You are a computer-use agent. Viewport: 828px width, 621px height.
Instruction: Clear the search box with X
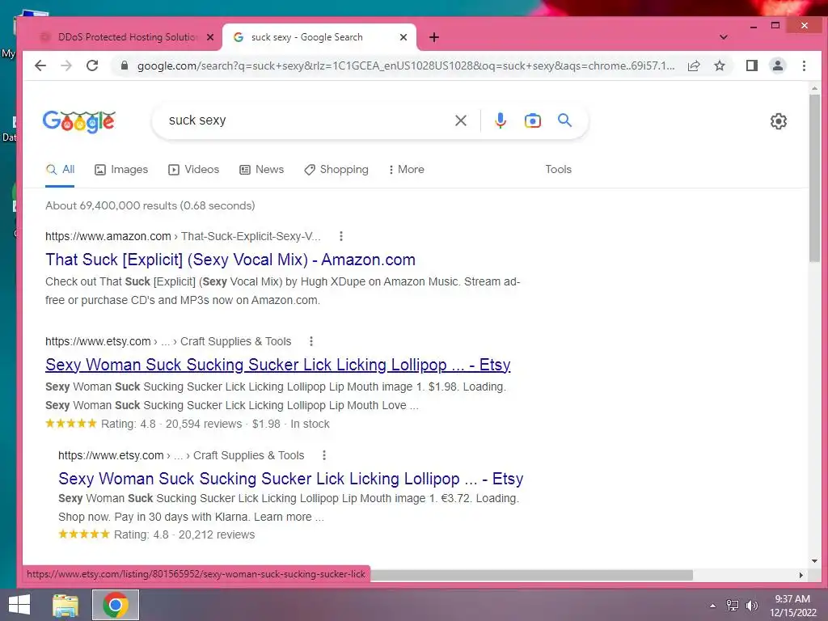(460, 120)
